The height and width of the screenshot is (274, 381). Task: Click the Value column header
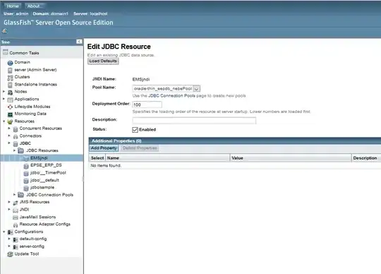[x=291, y=158]
